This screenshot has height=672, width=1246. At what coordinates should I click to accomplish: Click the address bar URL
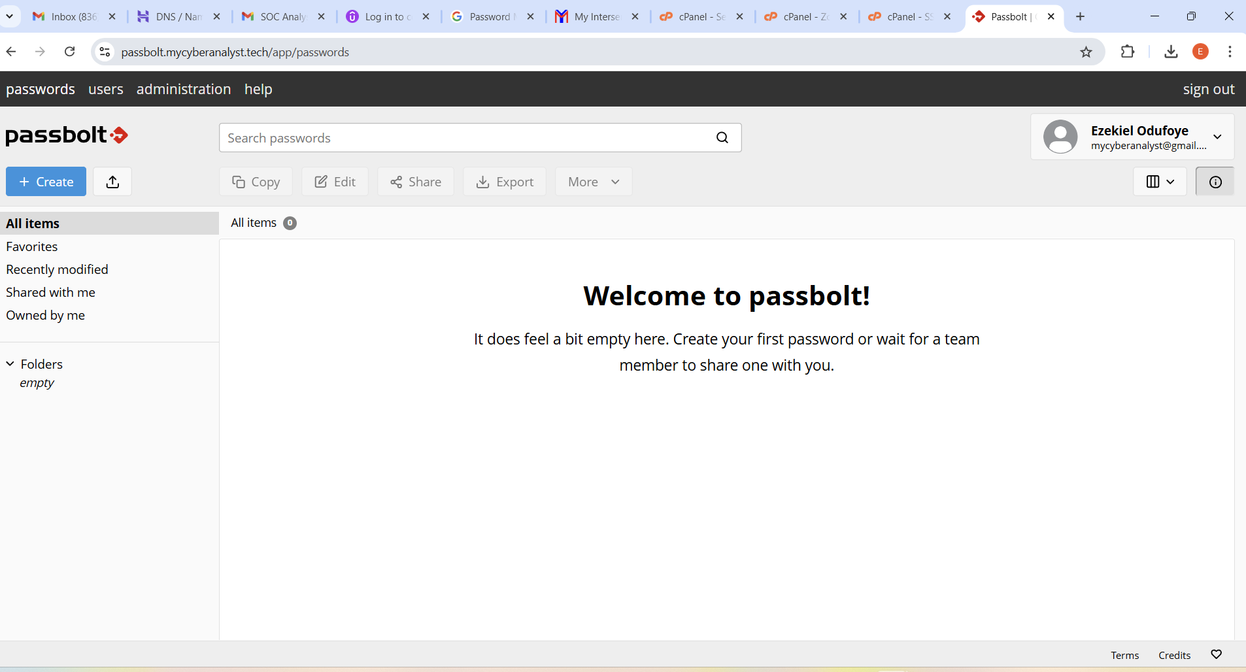[x=235, y=52]
